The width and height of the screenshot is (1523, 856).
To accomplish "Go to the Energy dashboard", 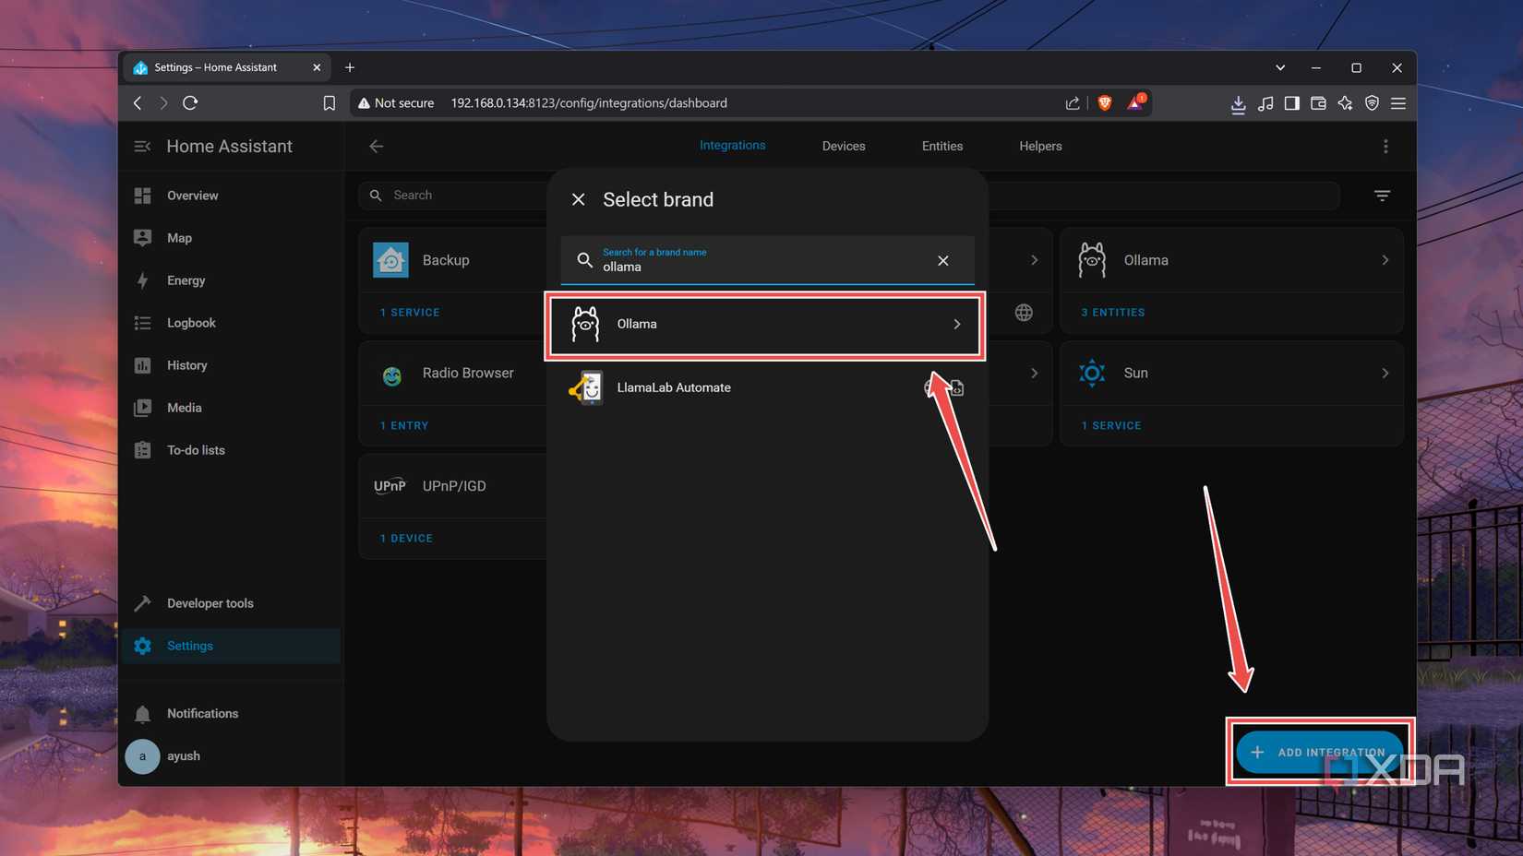I will tap(231, 280).
